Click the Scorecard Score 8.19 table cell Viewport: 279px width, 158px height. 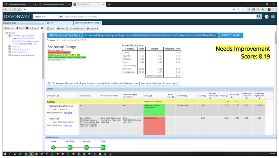click(x=172, y=76)
